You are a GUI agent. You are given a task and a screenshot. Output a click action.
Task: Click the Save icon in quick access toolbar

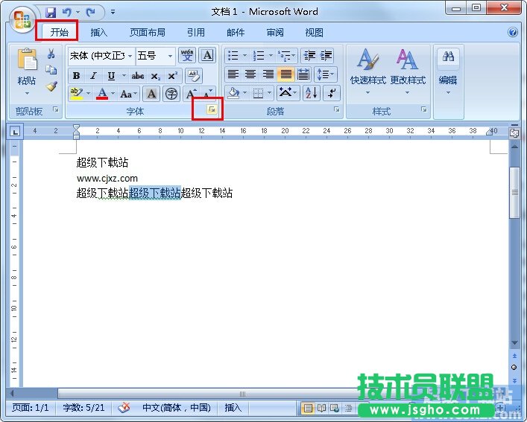click(x=51, y=12)
